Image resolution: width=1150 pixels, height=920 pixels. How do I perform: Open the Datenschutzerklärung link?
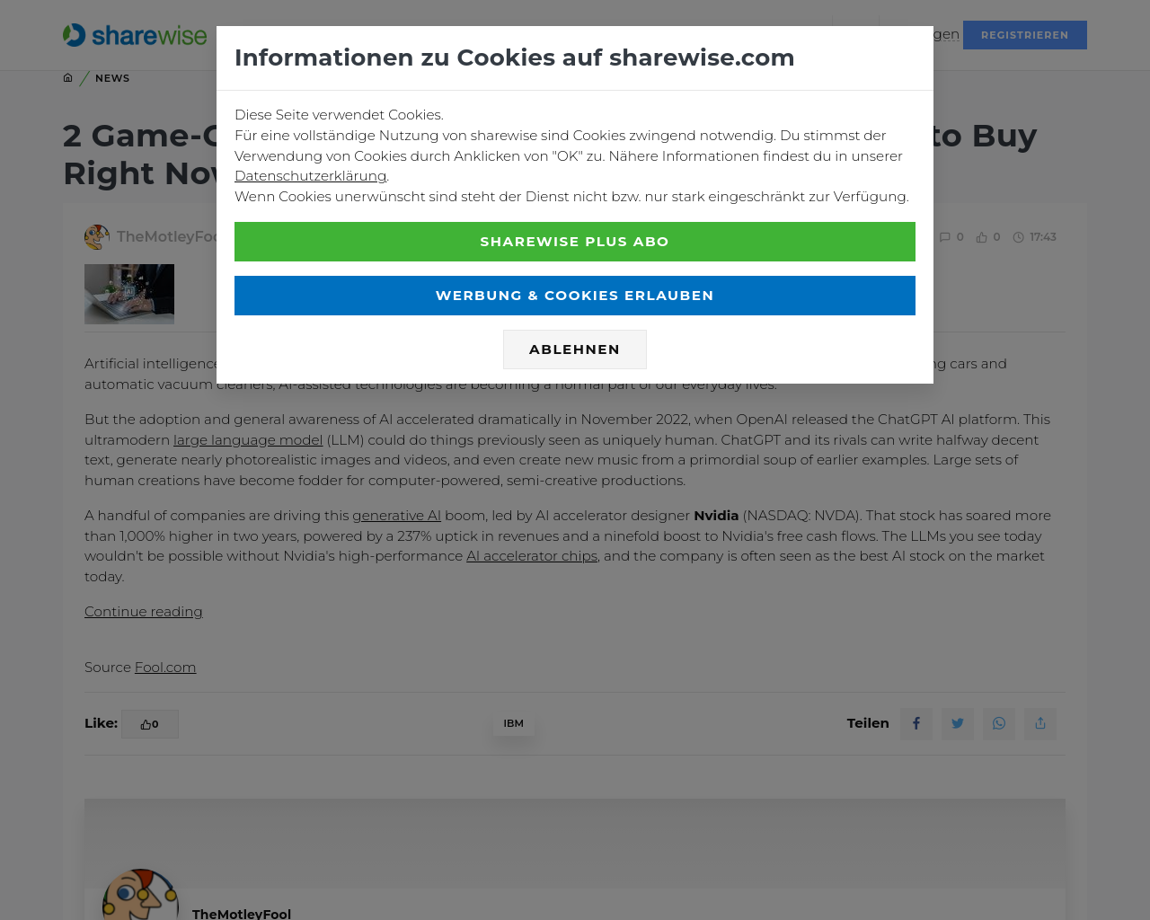(x=310, y=176)
